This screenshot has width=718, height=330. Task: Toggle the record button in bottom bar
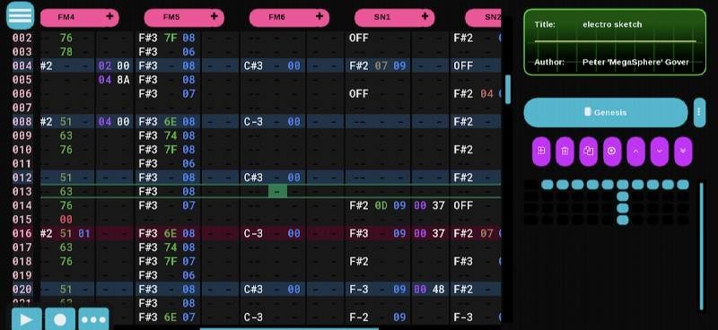60,319
